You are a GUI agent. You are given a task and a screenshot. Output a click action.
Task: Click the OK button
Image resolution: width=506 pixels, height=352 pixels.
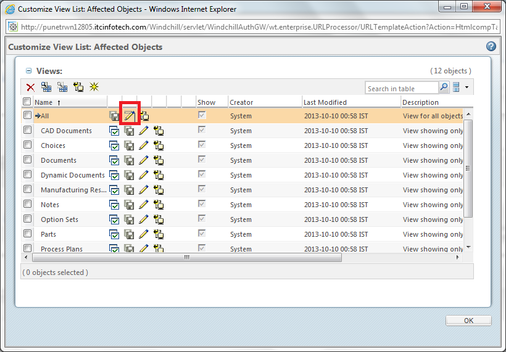click(x=468, y=321)
